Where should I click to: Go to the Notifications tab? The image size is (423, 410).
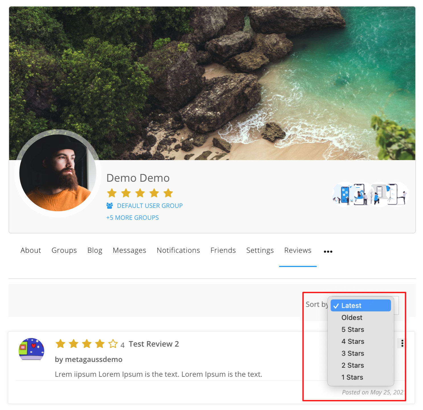pyautogui.click(x=178, y=250)
